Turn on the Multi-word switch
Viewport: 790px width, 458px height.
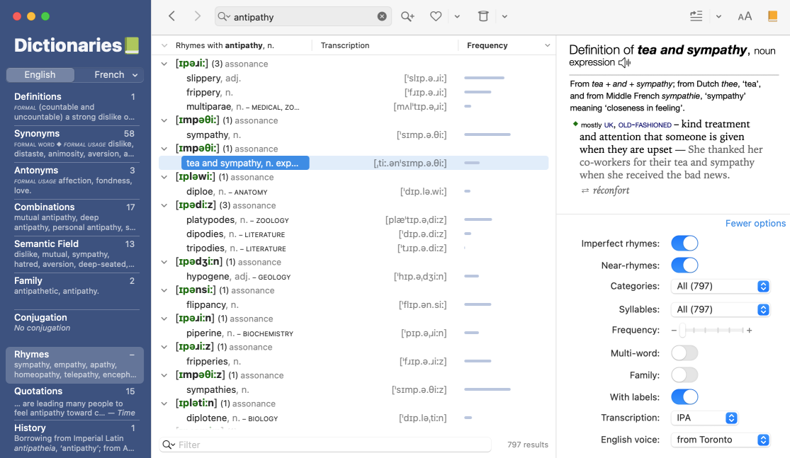click(684, 353)
